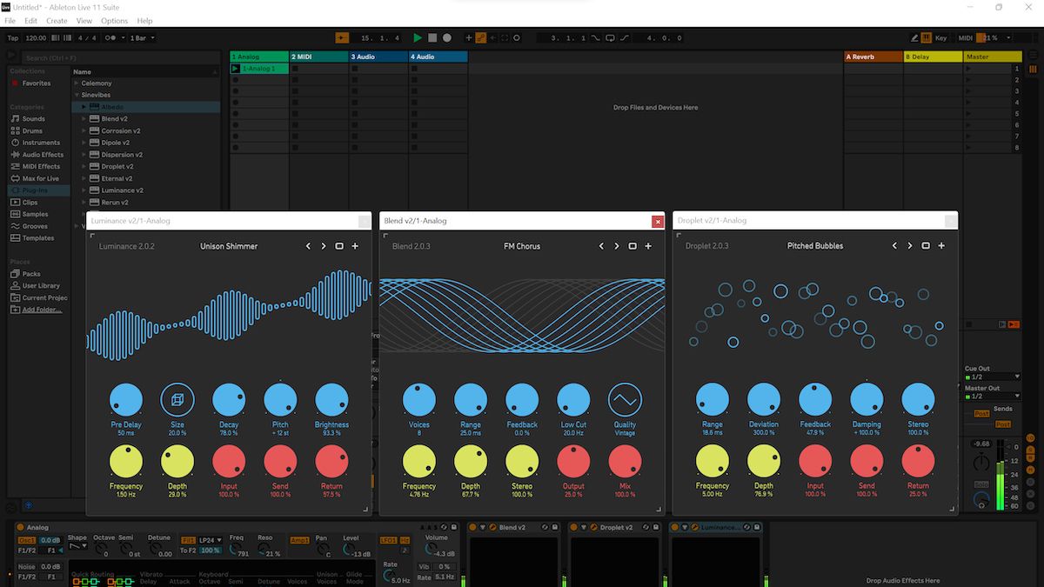1044x587 pixels.
Task: Click the plus icon in Luminance plugin
Action: point(355,246)
